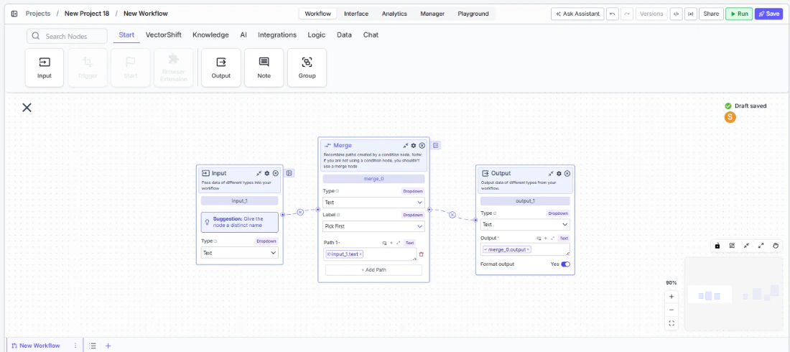Switch to the Manager tab
This screenshot has height=352, width=790.
tap(432, 14)
